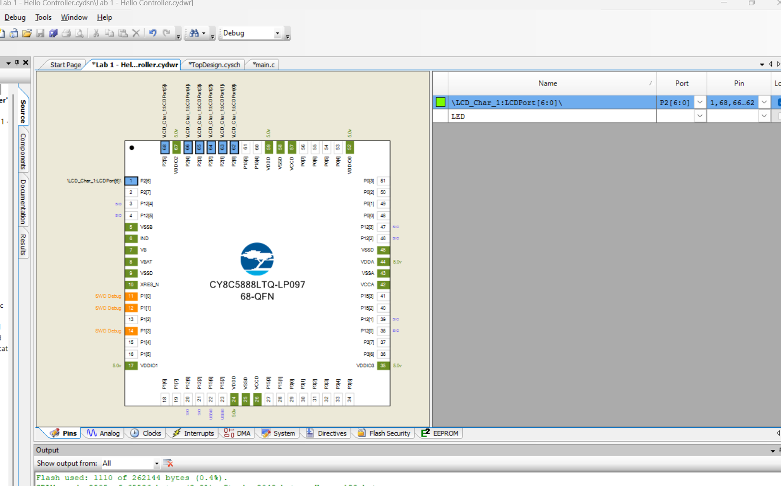Click the Paste icon
The width and height of the screenshot is (781, 486).
[x=123, y=33]
